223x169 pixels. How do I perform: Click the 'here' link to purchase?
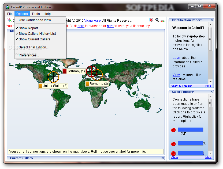tap(81, 26)
